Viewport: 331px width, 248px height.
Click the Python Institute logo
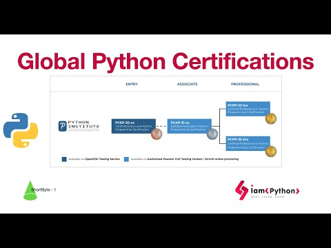(x=79, y=126)
